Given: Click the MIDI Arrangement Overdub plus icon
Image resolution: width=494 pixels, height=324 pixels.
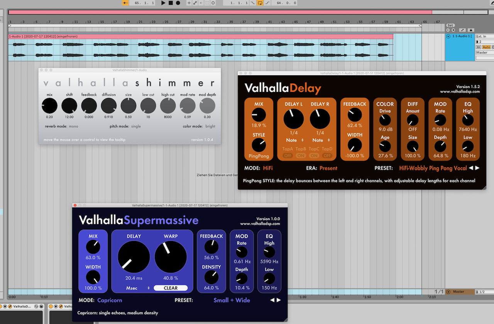Looking at the screenshot, I should [189, 3].
